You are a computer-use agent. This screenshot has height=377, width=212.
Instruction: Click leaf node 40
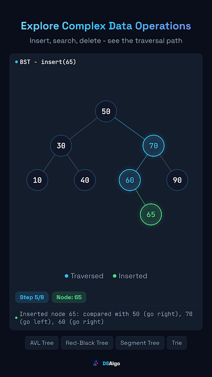click(85, 180)
